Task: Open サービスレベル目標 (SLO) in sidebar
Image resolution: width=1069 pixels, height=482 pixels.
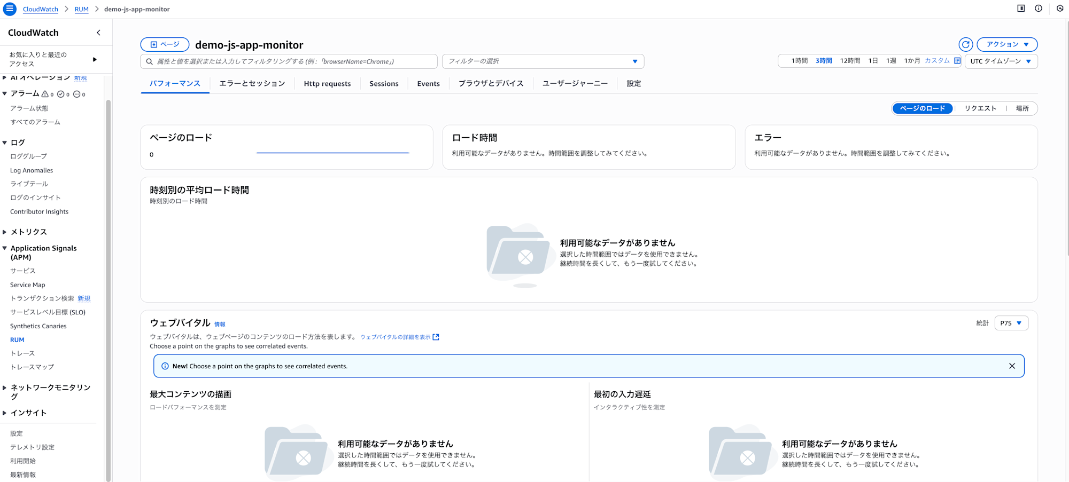Action: coord(48,312)
